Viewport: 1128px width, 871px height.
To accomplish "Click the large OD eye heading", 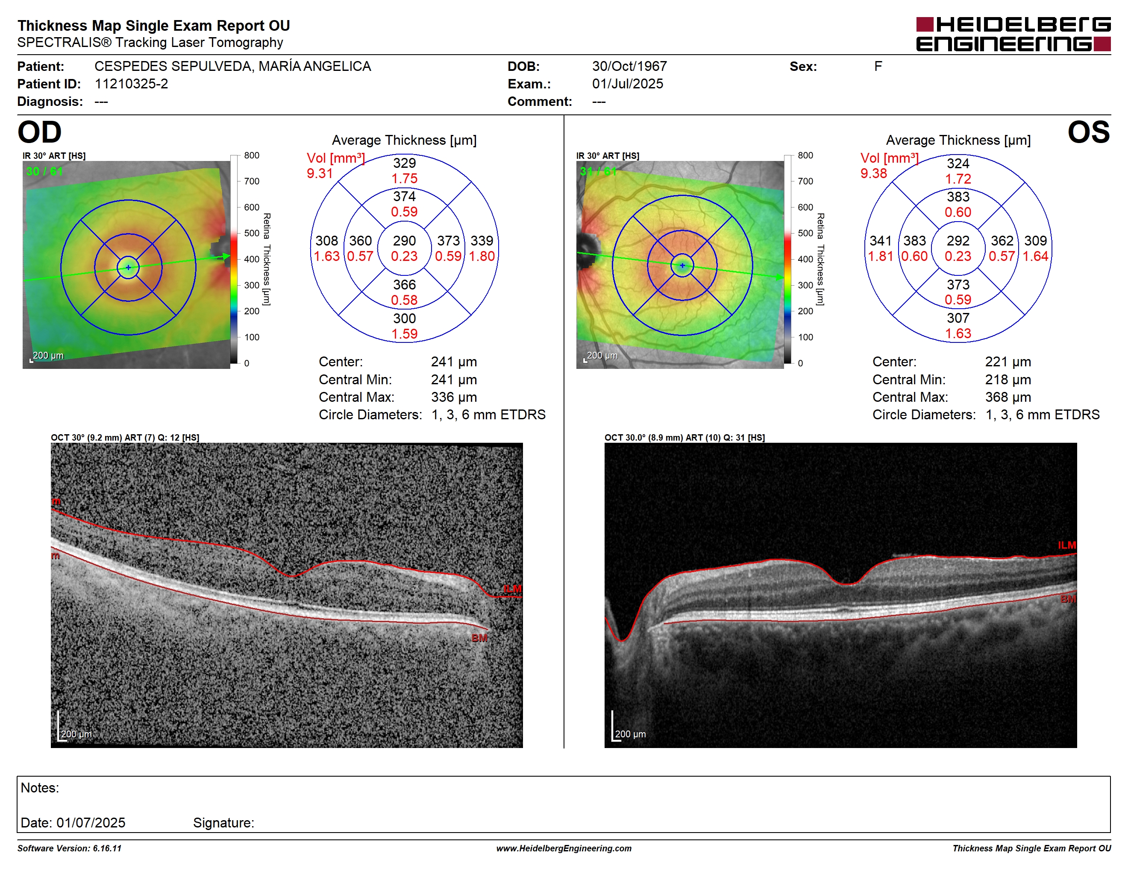I will pos(39,132).
